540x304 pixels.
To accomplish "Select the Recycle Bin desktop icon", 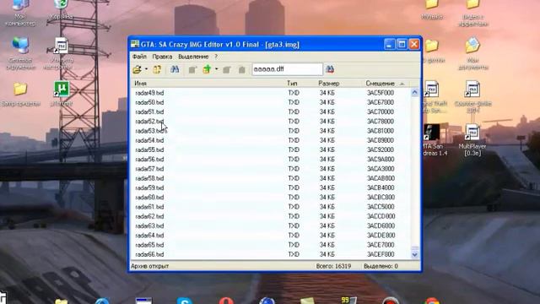I will pyautogui.click(x=61, y=9).
